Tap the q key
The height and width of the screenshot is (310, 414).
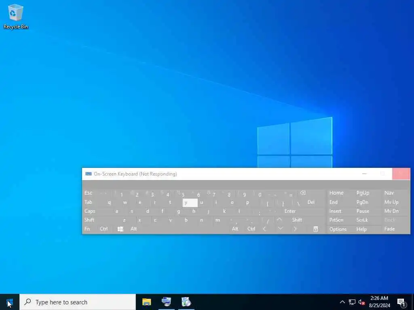[x=109, y=203]
